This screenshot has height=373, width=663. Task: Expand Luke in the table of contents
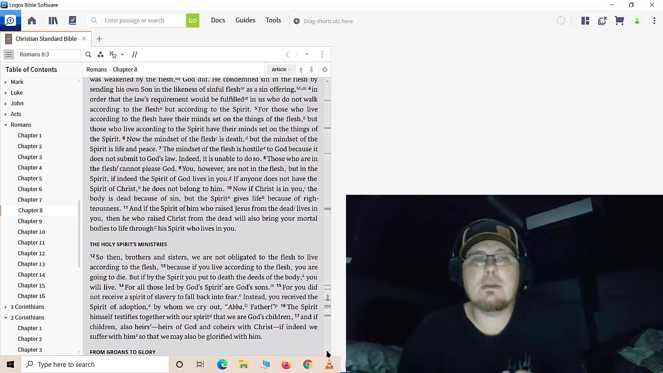tap(6, 93)
